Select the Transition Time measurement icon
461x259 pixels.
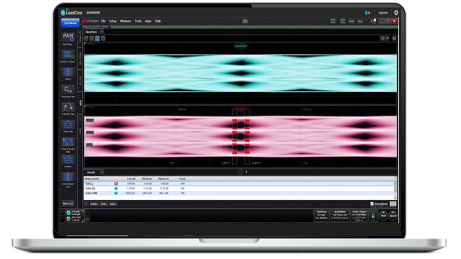coord(68,107)
